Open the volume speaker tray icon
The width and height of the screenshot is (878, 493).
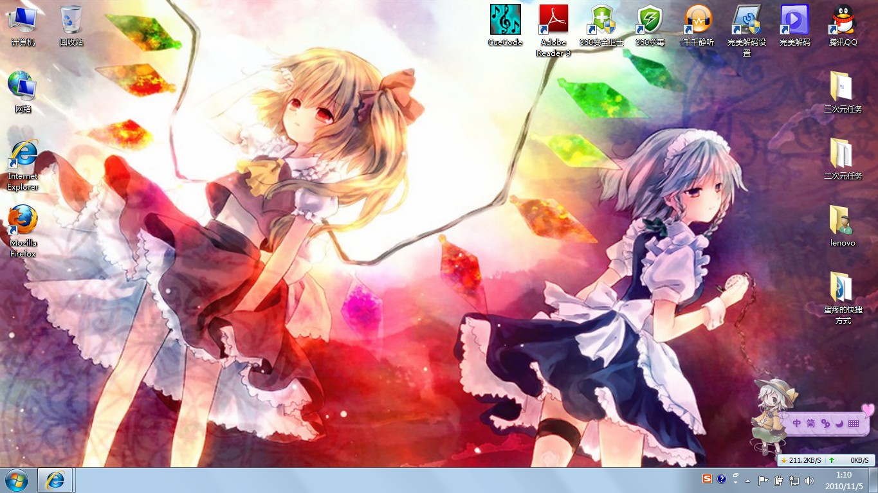click(x=809, y=480)
